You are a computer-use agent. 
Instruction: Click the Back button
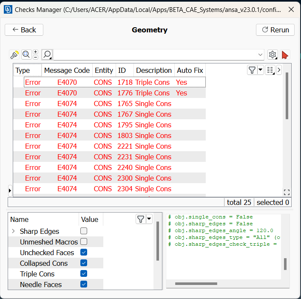click(x=24, y=30)
